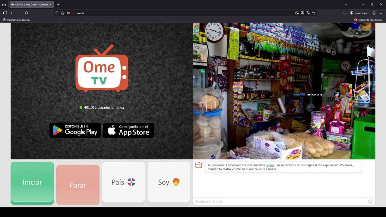Click the Dominican Republic flag icon
386x217 pixels.
pyautogui.click(x=131, y=182)
